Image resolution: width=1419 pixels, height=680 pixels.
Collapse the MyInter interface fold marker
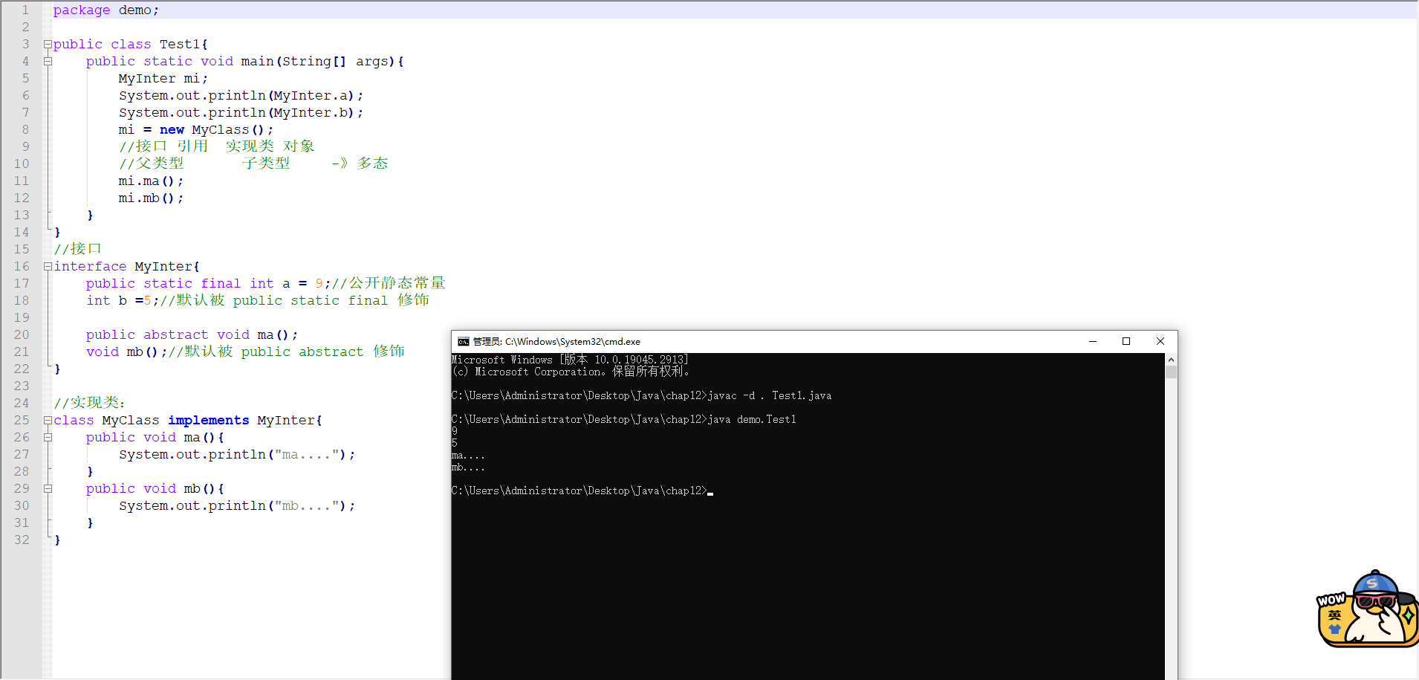48,267
